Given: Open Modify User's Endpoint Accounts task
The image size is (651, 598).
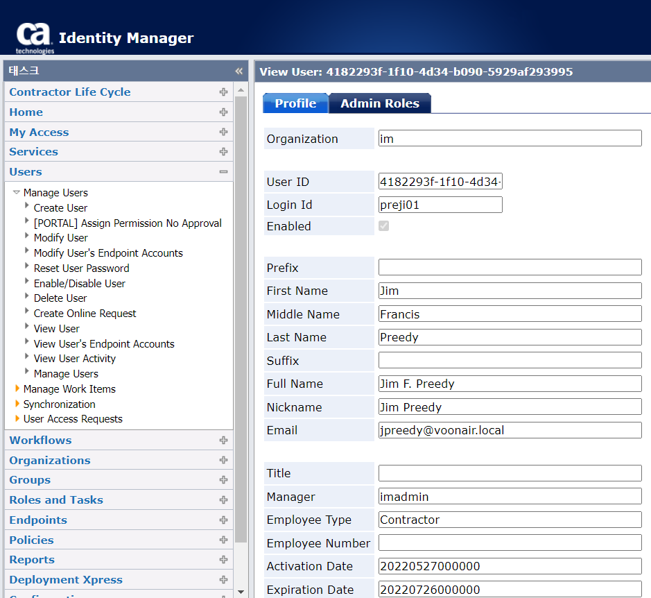Looking at the screenshot, I should click(108, 253).
